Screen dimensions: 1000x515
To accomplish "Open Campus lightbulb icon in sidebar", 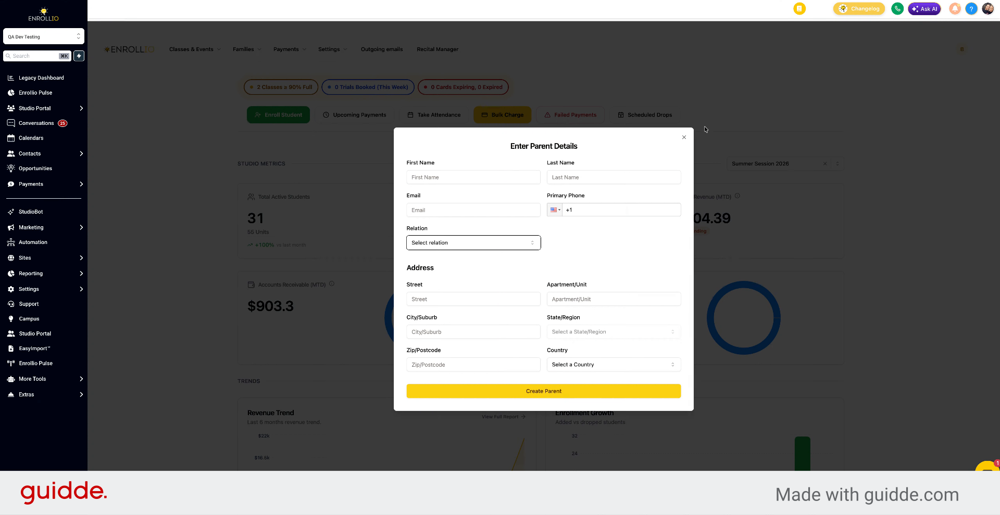I will pyautogui.click(x=11, y=319).
